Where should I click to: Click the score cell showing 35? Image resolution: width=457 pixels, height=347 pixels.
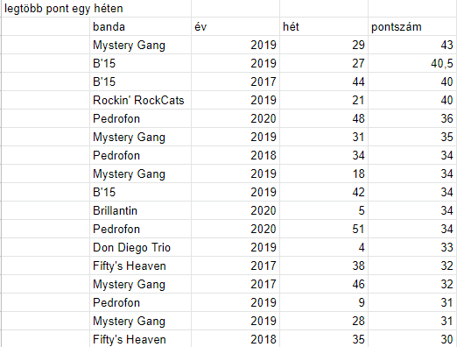[412, 137]
